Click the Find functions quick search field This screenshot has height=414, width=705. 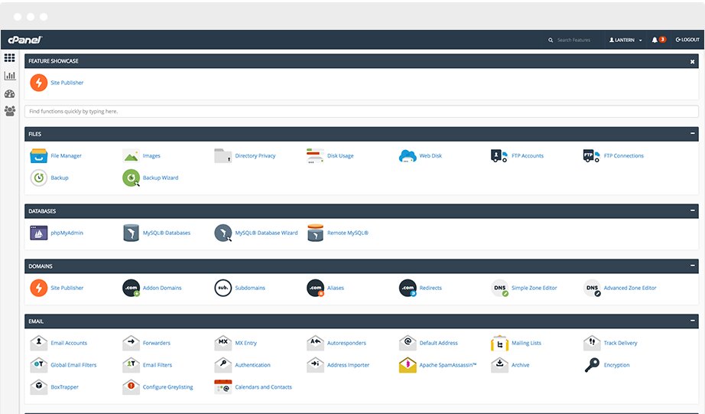(361, 112)
